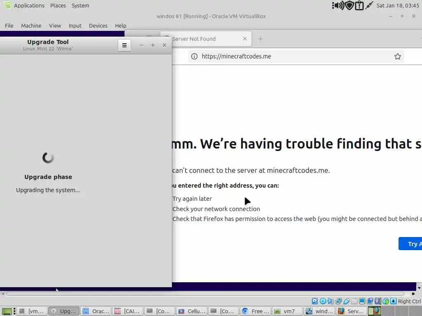Open VirtualBox Machine menu
422x316 pixels.
point(31,26)
